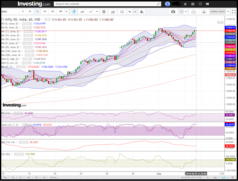Remove the MA (13, close, 0) indicator
Viewport: 238px width, 181px height.
click(31, 32)
